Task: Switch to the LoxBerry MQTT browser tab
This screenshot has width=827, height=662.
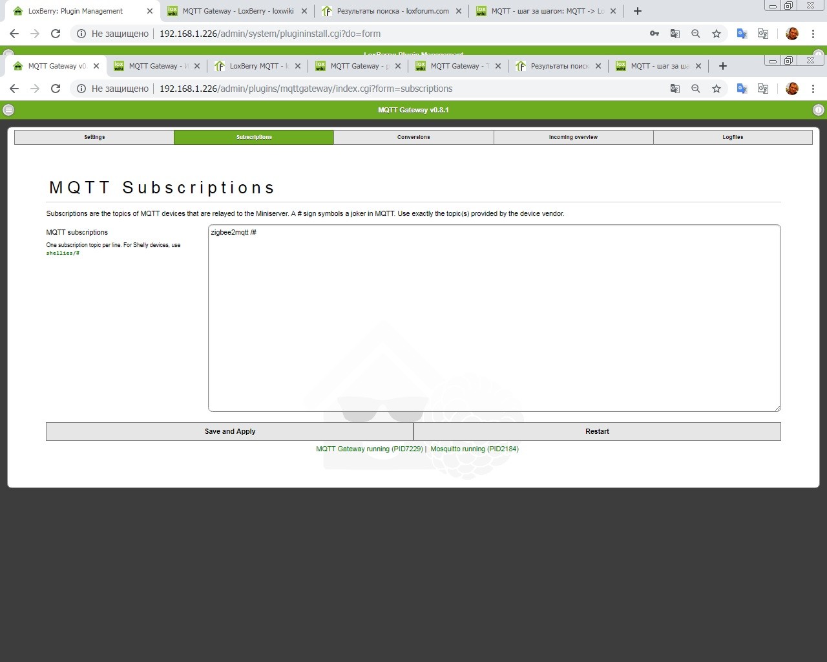Action: pos(258,66)
